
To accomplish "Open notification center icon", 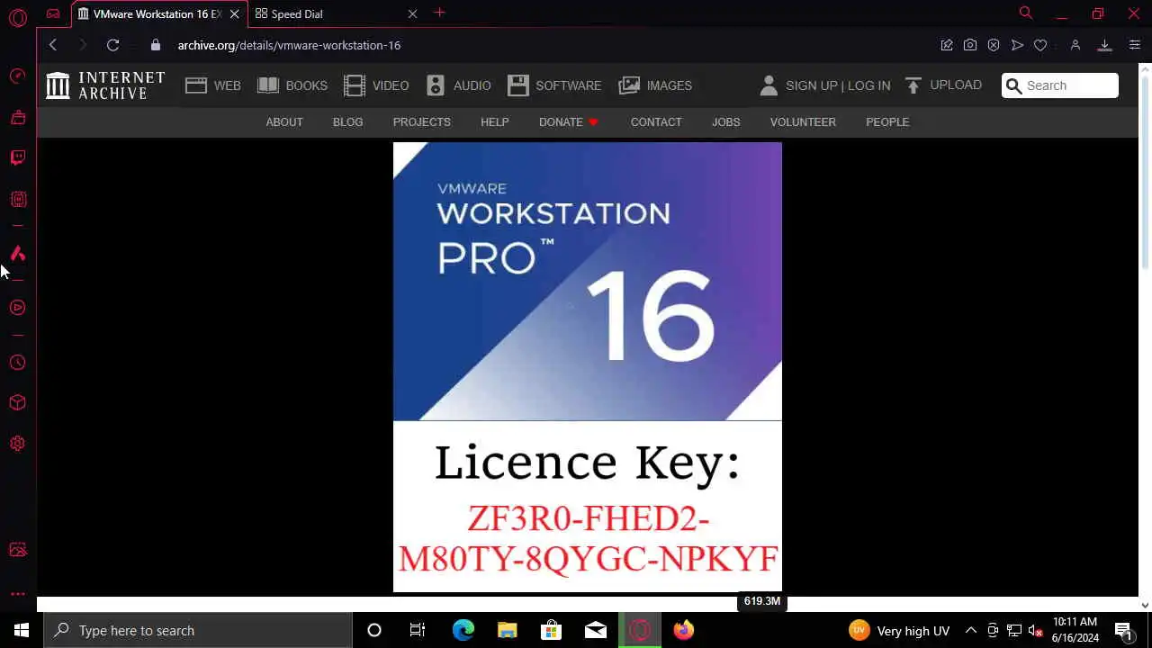I will (1123, 630).
